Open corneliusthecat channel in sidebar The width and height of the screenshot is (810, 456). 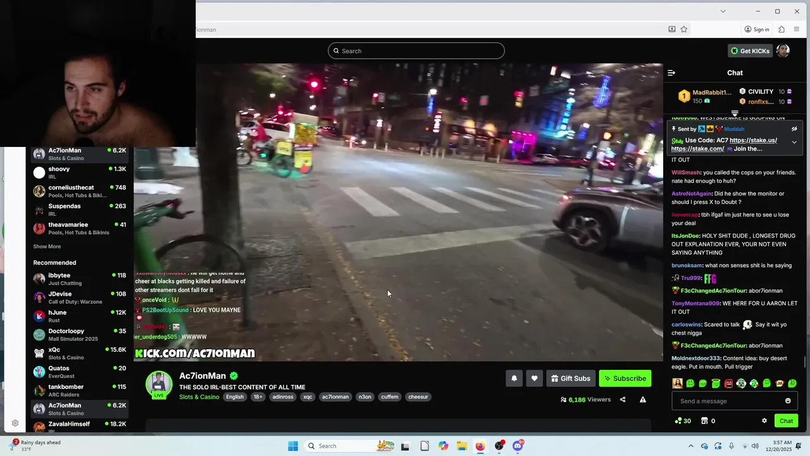point(80,191)
